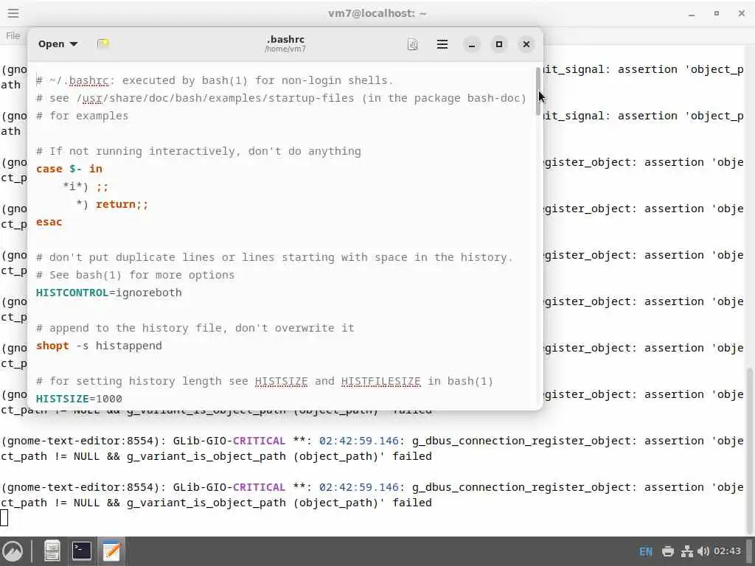Viewport: 755px width, 566px height.
Task: Click the 02:43 clock in taskbar
Action: coord(727,551)
